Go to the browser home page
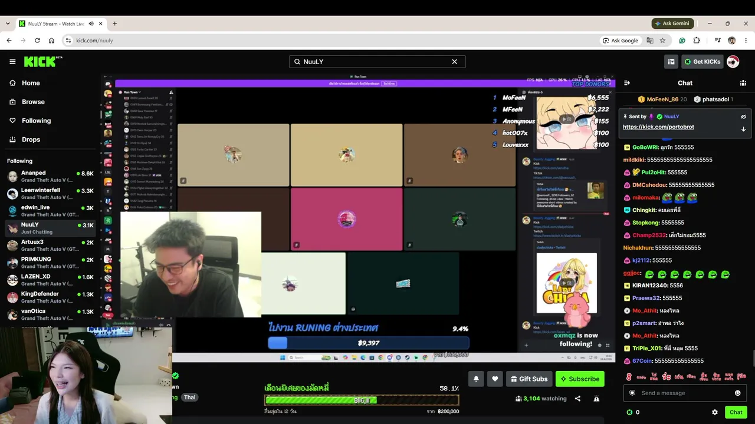755x424 pixels. coord(51,41)
